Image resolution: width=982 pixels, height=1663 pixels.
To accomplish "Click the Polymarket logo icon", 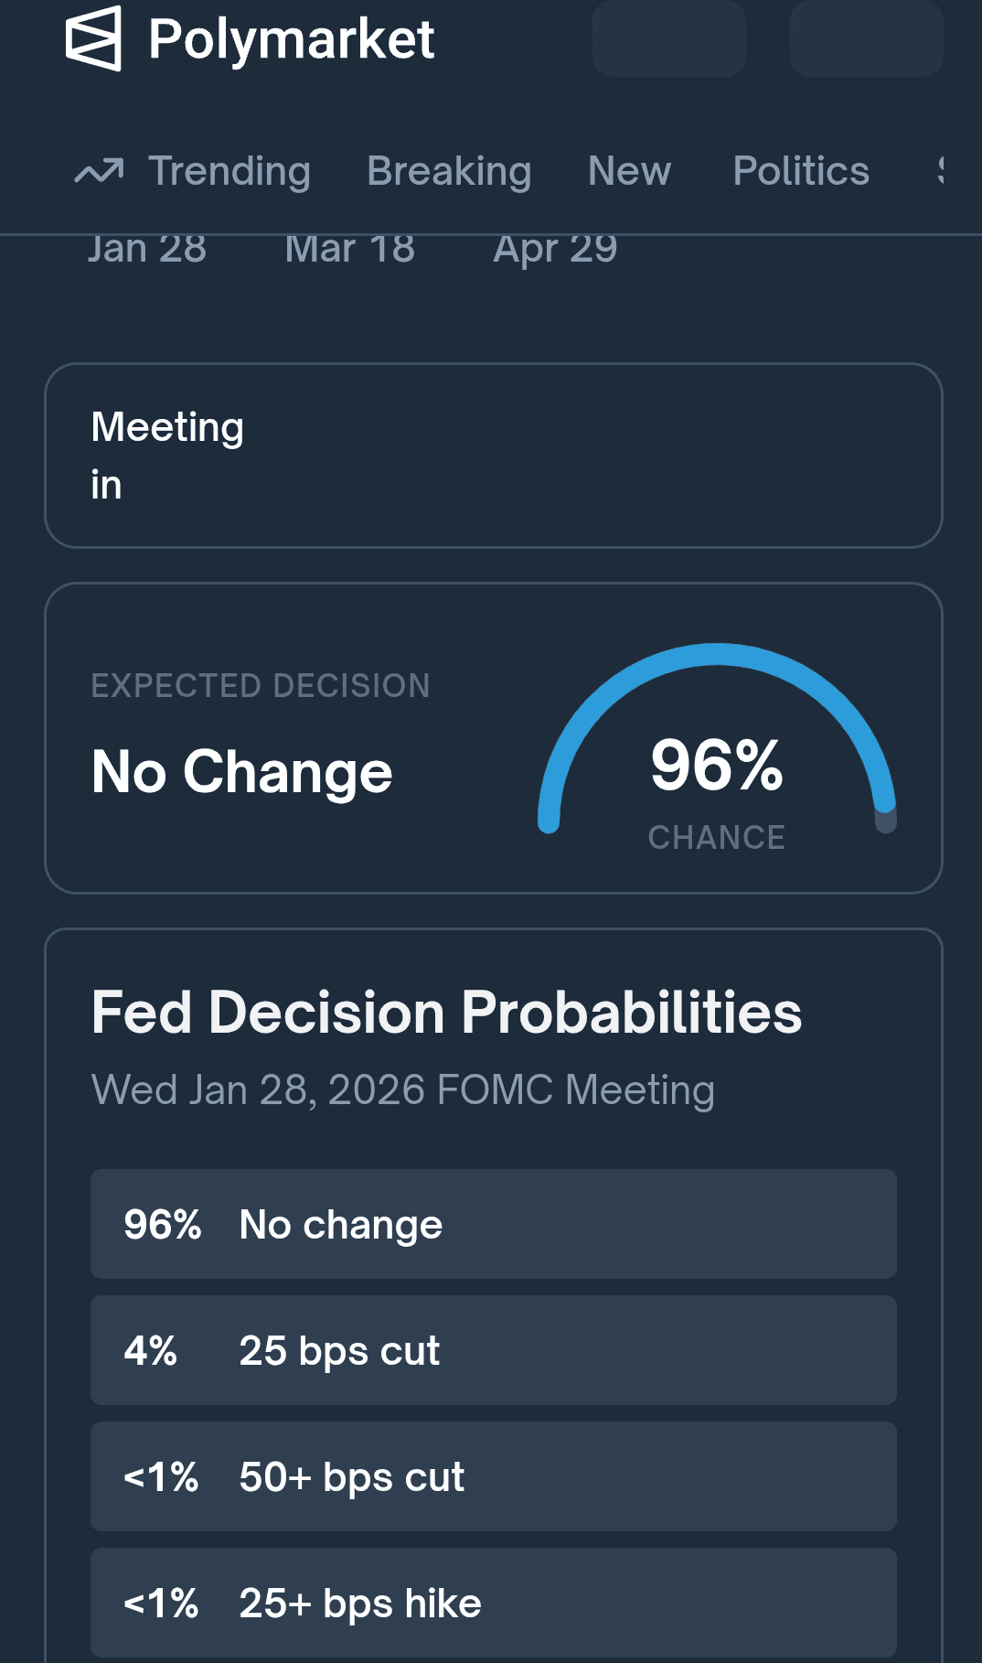I will coord(93,38).
